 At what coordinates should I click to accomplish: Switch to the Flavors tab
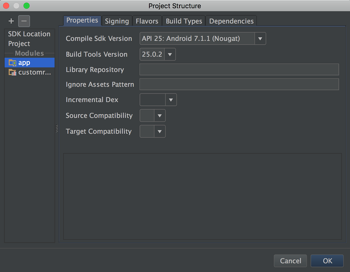click(x=147, y=21)
